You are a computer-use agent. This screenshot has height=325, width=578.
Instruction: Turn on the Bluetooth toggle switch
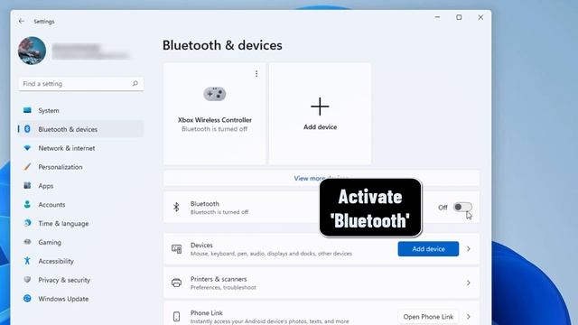coord(462,207)
